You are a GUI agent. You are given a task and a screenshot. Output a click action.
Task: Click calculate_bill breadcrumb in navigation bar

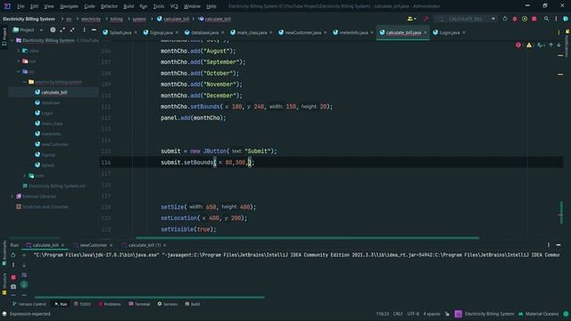173,19
